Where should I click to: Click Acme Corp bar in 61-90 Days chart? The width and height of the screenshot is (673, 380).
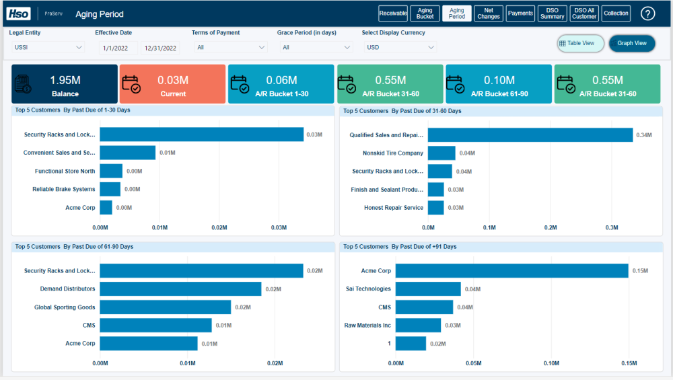pos(149,344)
